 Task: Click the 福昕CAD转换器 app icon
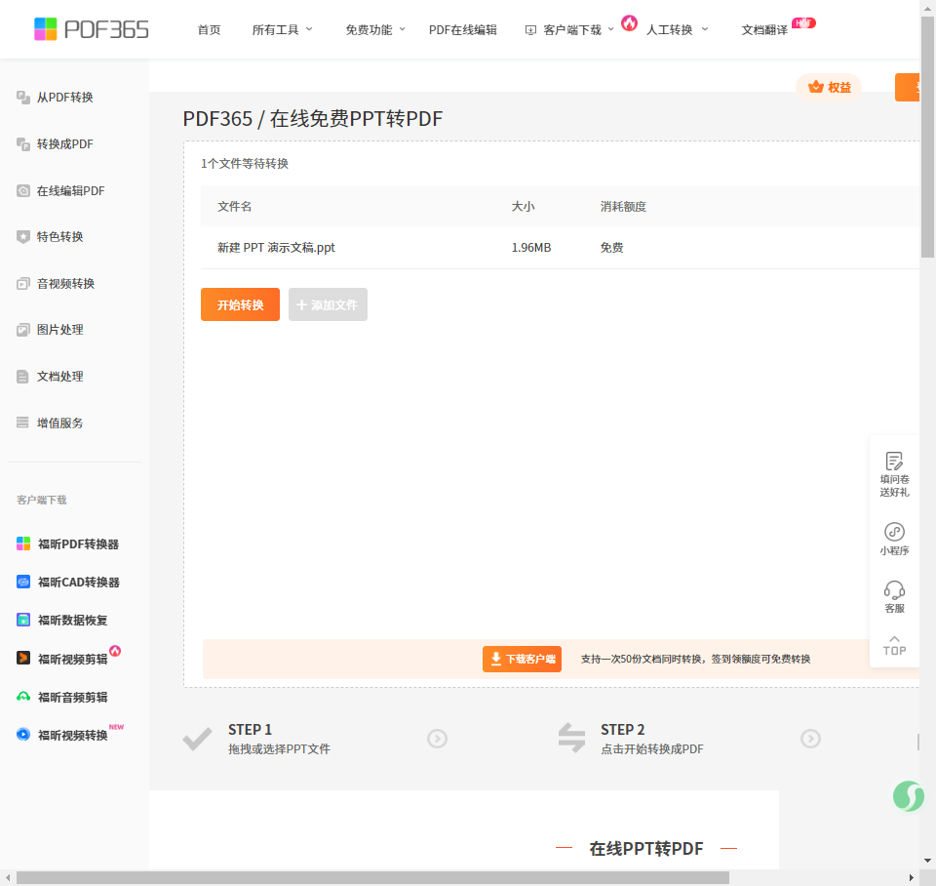click(23, 582)
